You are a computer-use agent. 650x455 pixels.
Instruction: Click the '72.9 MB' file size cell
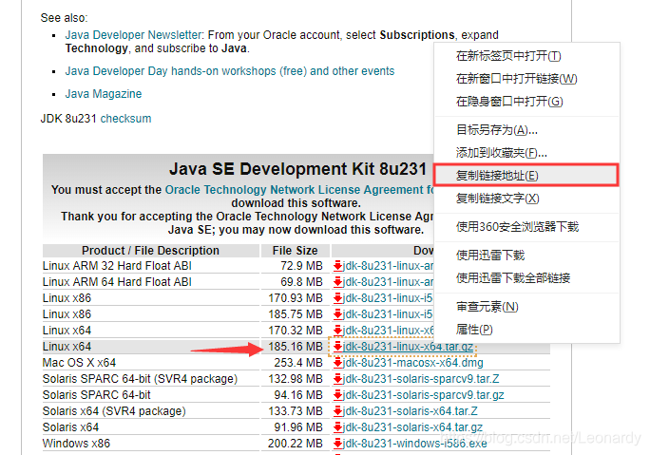[x=301, y=266]
